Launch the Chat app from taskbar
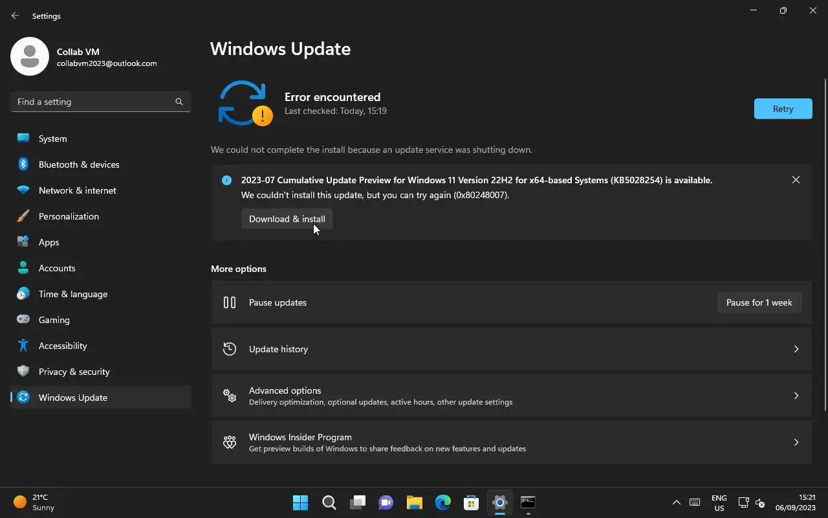This screenshot has width=828, height=518. 386,502
